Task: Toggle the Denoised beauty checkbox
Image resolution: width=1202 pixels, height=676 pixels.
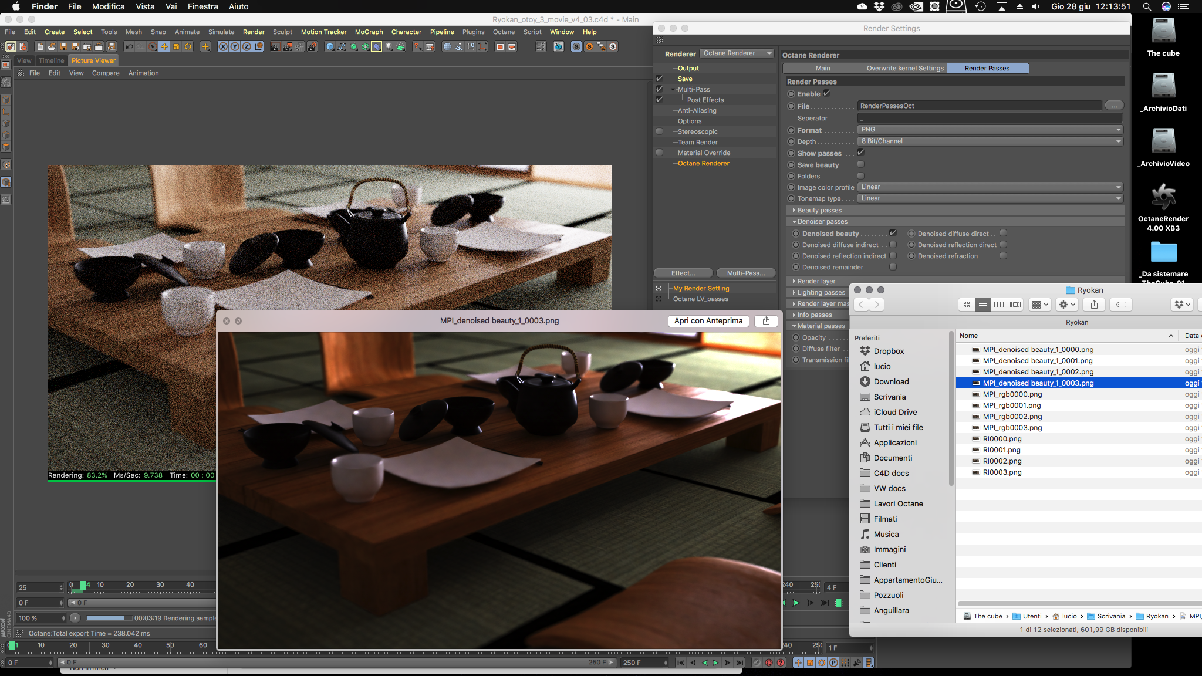Action: [893, 233]
